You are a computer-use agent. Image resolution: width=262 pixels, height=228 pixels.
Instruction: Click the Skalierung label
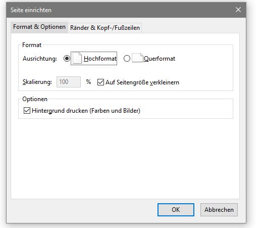click(37, 82)
